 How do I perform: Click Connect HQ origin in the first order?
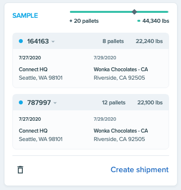click(33, 69)
